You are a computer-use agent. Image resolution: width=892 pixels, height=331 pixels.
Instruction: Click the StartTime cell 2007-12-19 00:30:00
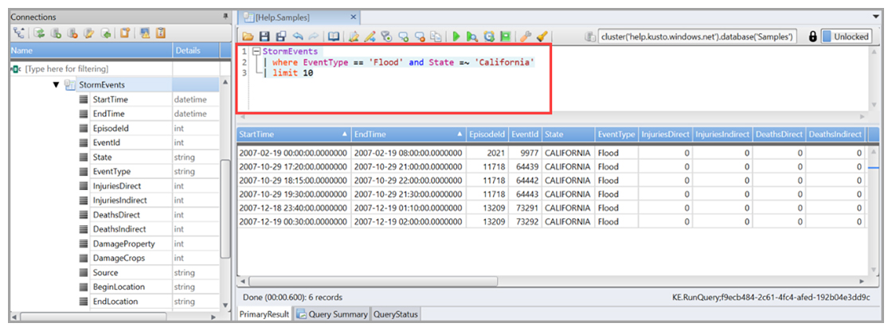tap(293, 221)
